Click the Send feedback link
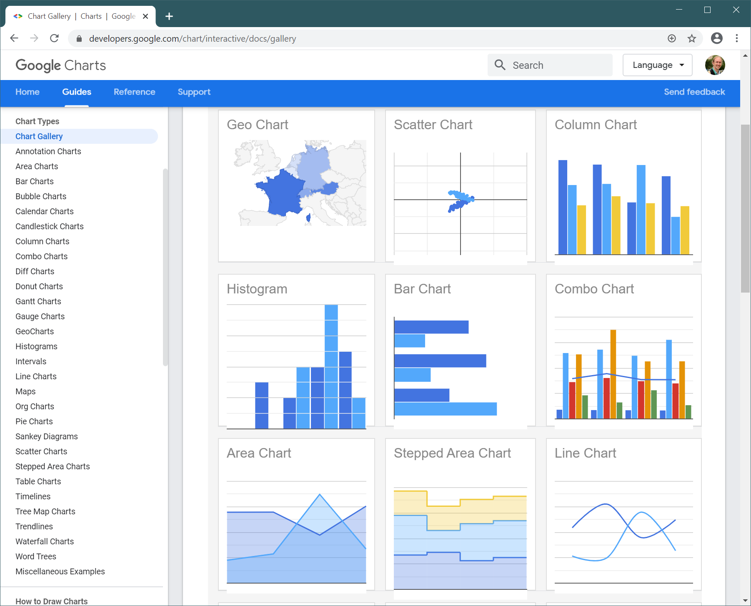This screenshot has width=751, height=606. coord(694,92)
